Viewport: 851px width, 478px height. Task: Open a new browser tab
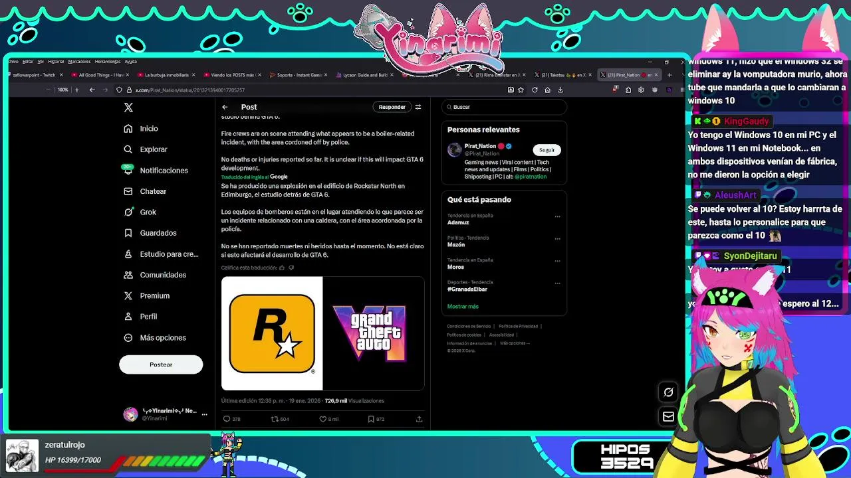point(669,75)
